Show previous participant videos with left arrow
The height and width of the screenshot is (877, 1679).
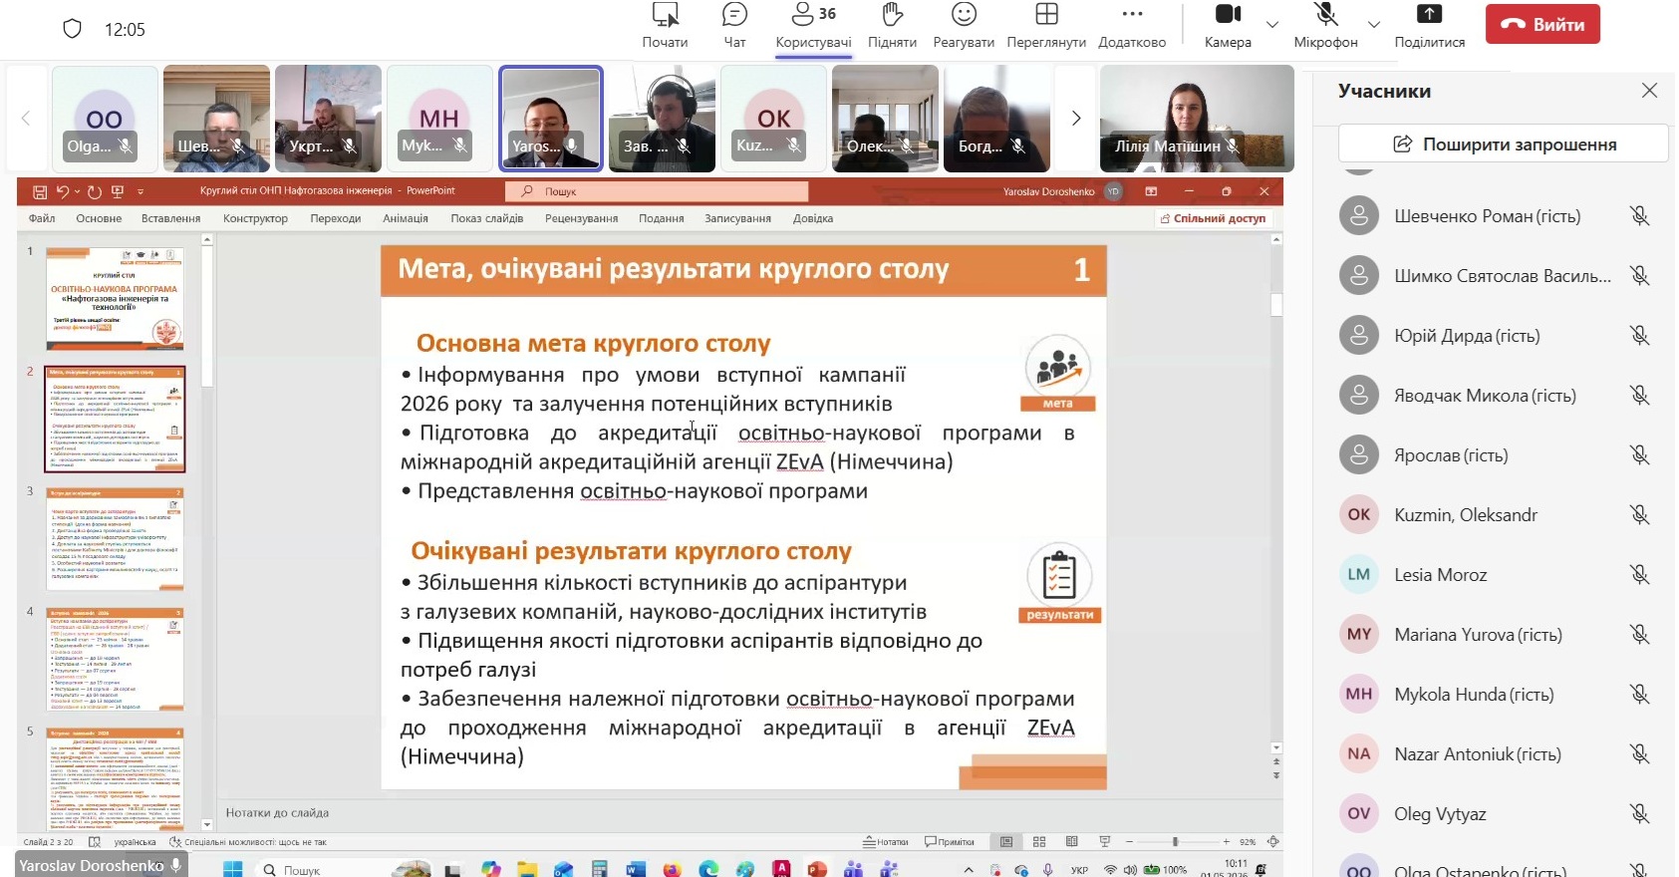click(x=26, y=119)
